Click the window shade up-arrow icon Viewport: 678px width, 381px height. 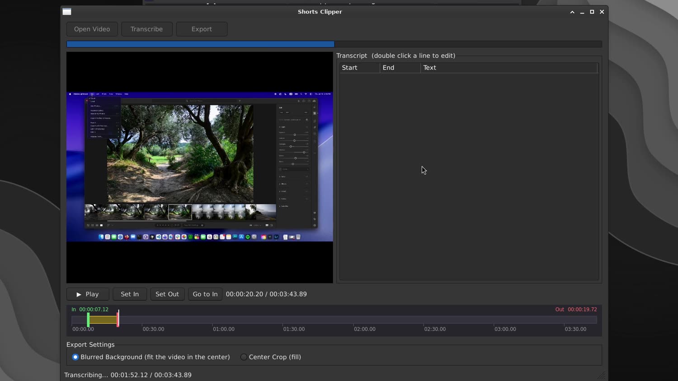point(572,12)
